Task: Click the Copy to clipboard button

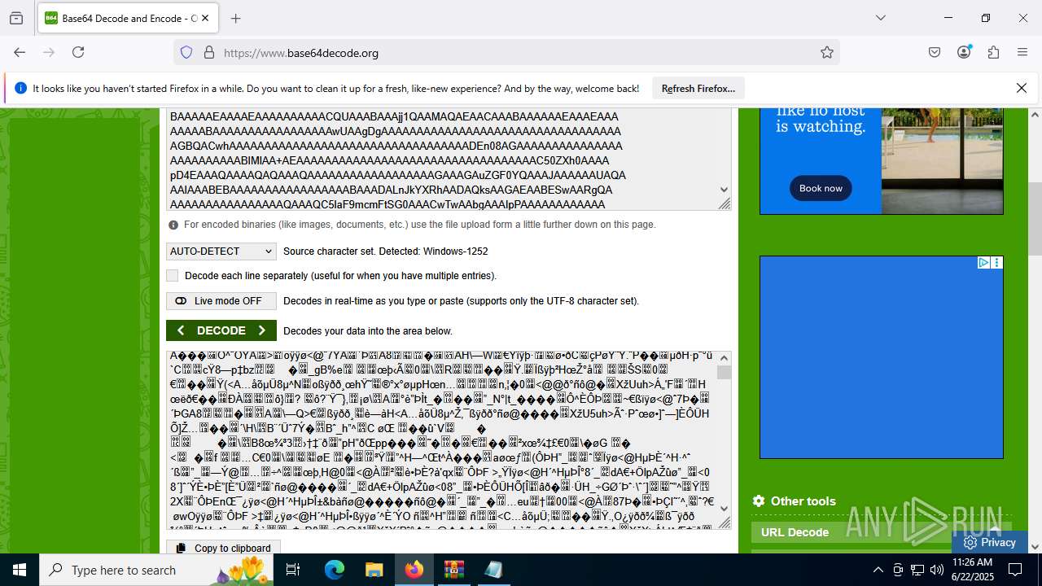Action: (224, 548)
